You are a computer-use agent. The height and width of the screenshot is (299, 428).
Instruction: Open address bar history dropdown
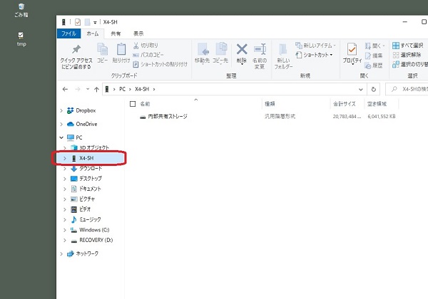pos(360,89)
